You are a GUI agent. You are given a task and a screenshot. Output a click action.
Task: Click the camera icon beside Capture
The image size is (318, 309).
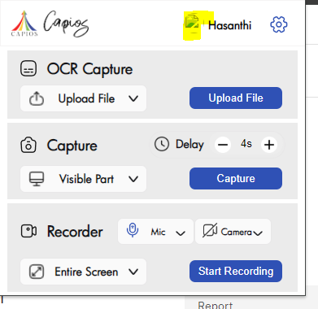(x=28, y=146)
